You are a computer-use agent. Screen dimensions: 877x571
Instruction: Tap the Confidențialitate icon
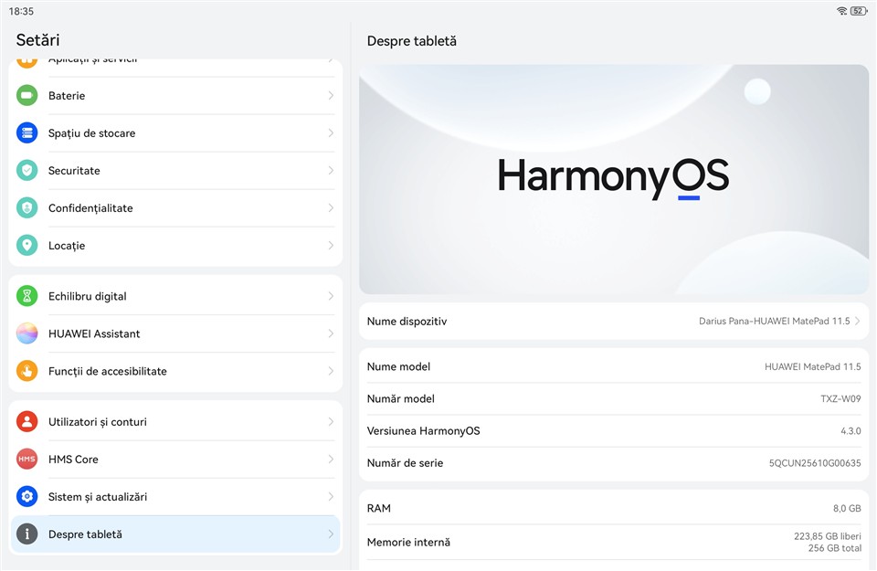27,208
